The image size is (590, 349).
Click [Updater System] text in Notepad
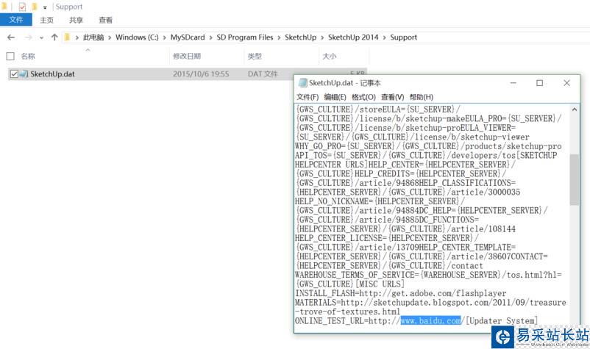502,321
